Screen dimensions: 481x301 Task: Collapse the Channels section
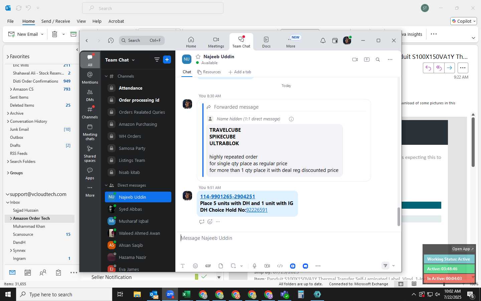(106, 76)
